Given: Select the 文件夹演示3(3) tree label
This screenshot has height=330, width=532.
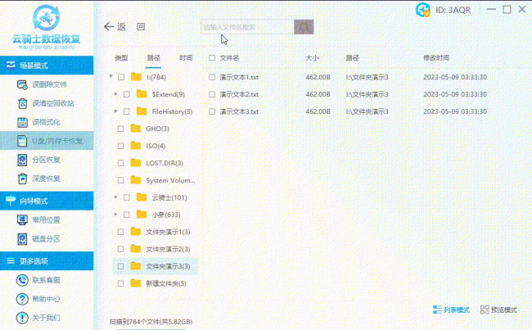Looking at the screenshot, I should 169,266.
